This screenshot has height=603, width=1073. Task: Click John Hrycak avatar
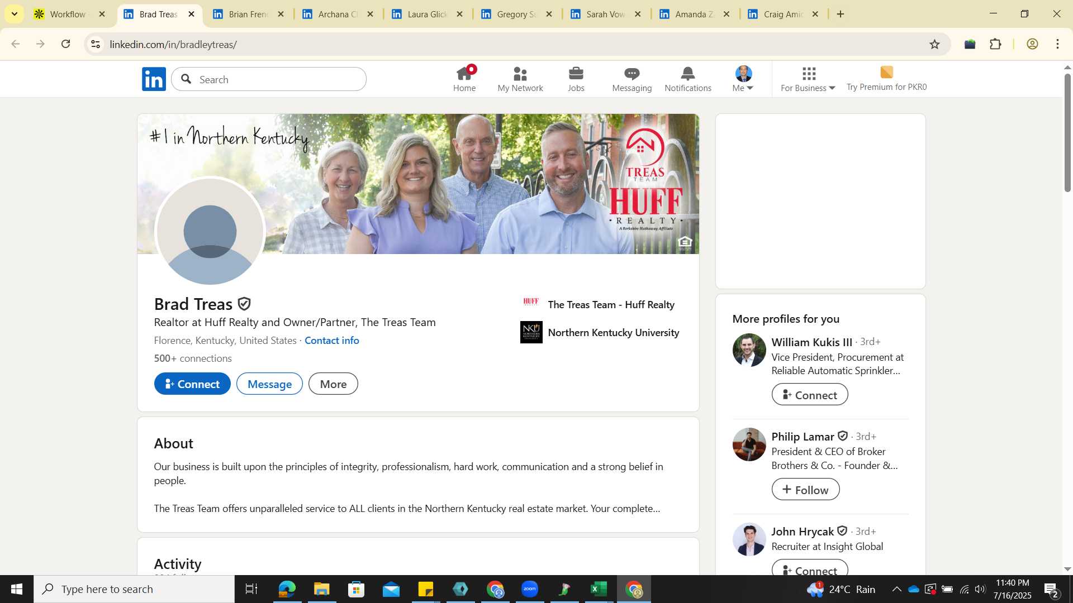[x=749, y=539]
